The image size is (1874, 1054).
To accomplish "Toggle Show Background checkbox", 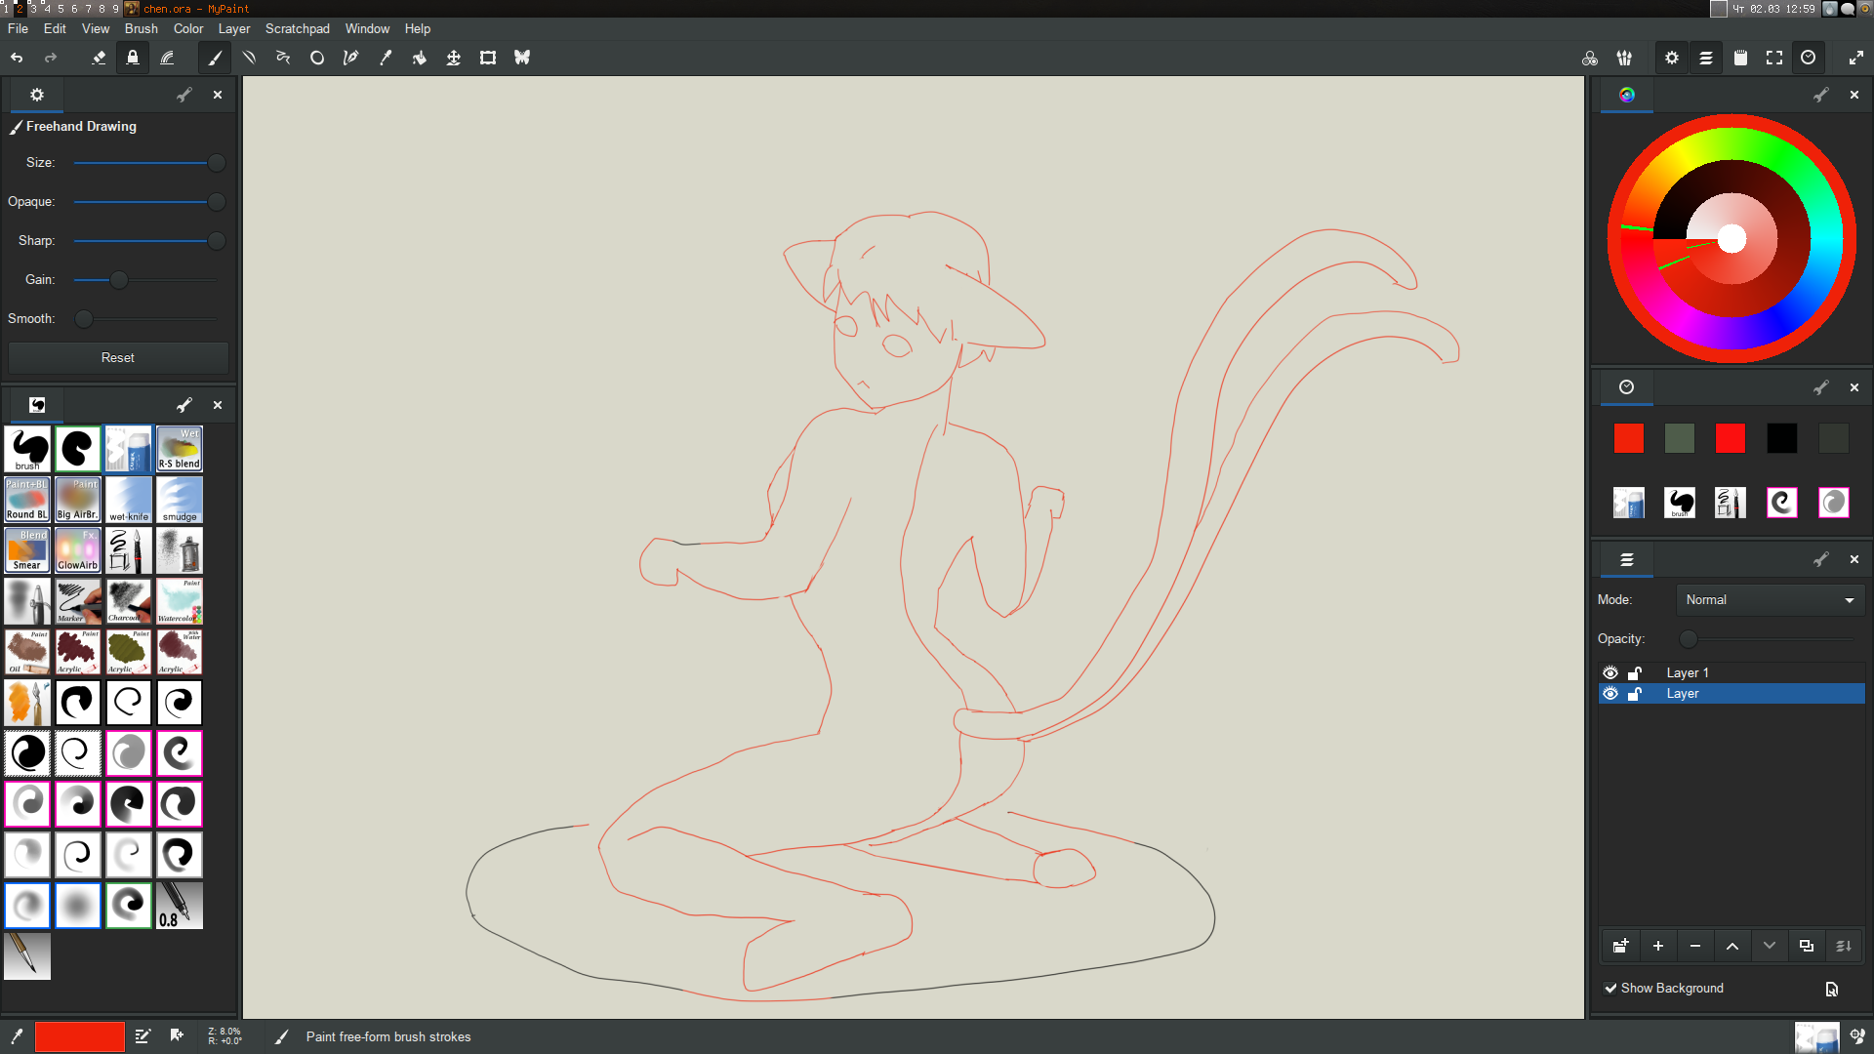I will (x=1610, y=988).
